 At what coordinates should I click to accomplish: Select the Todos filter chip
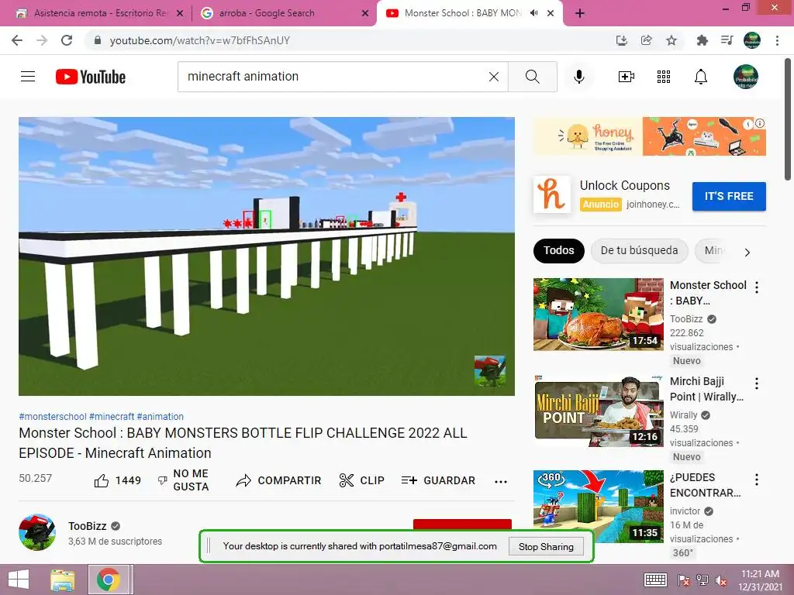point(558,250)
